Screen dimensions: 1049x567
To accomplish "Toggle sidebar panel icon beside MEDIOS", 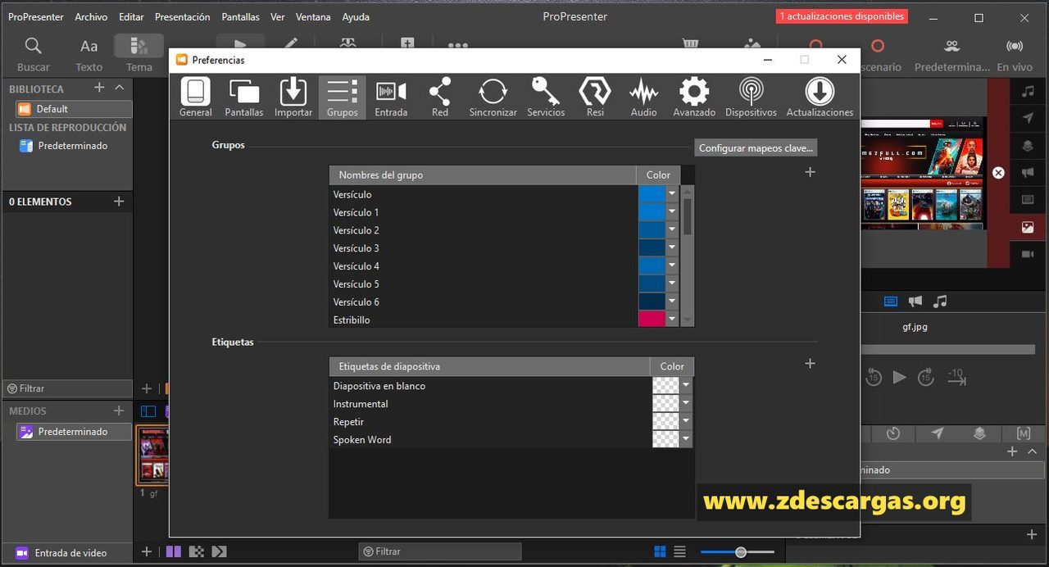I will (148, 411).
